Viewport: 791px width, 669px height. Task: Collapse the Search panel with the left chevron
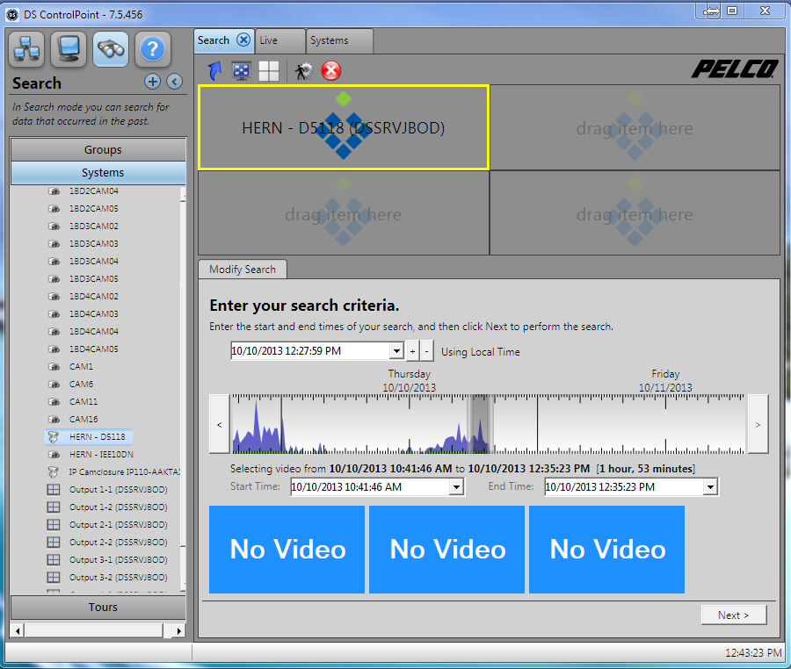click(173, 82)
